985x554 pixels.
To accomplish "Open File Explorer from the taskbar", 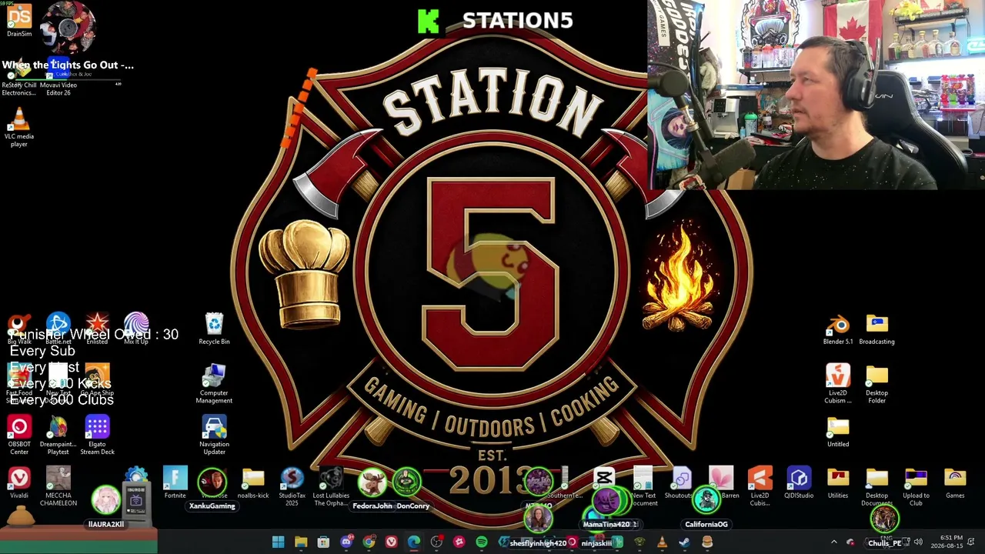I will (x=301, y=542).
